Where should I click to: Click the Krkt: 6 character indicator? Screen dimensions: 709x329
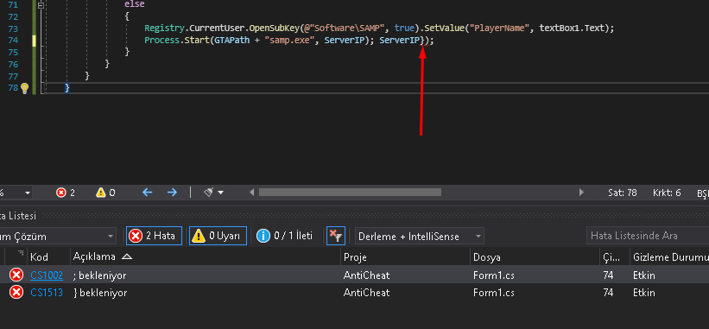[x=667, y=193]
